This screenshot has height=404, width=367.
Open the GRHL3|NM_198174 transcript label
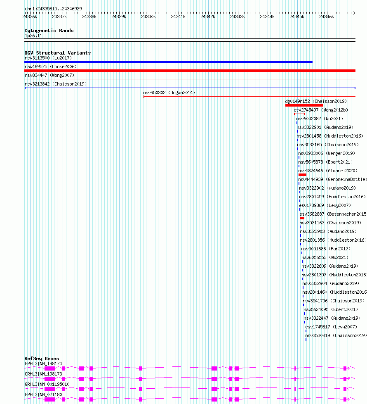pos(43,364)
